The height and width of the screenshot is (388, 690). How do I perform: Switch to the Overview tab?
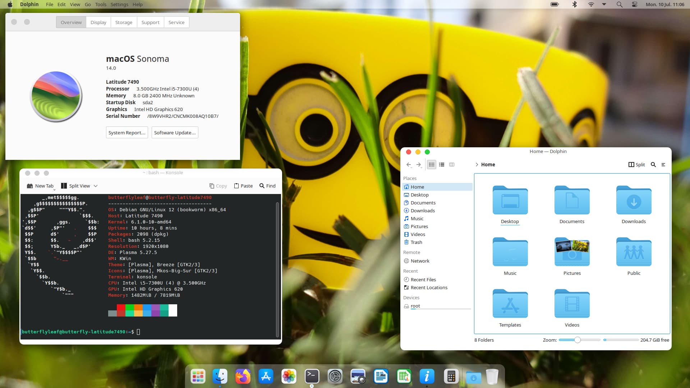click(71, 22)
